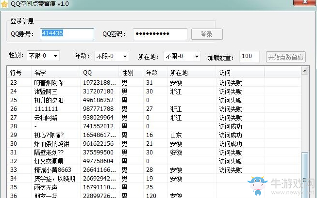The image size is (317, 198).
Task: Click the vertical scrollbar thumb
Action: [x=304, y=175]
